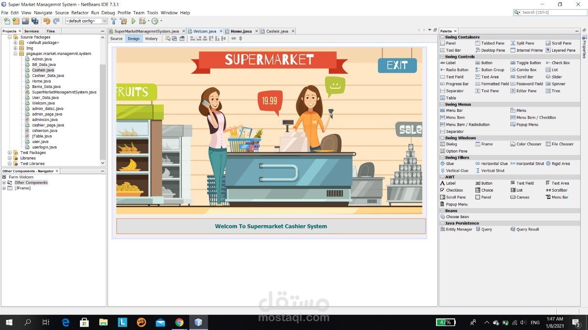Screen dimensions: 588x330
Task: Undo the last action
Action: [x=47, y=21]
